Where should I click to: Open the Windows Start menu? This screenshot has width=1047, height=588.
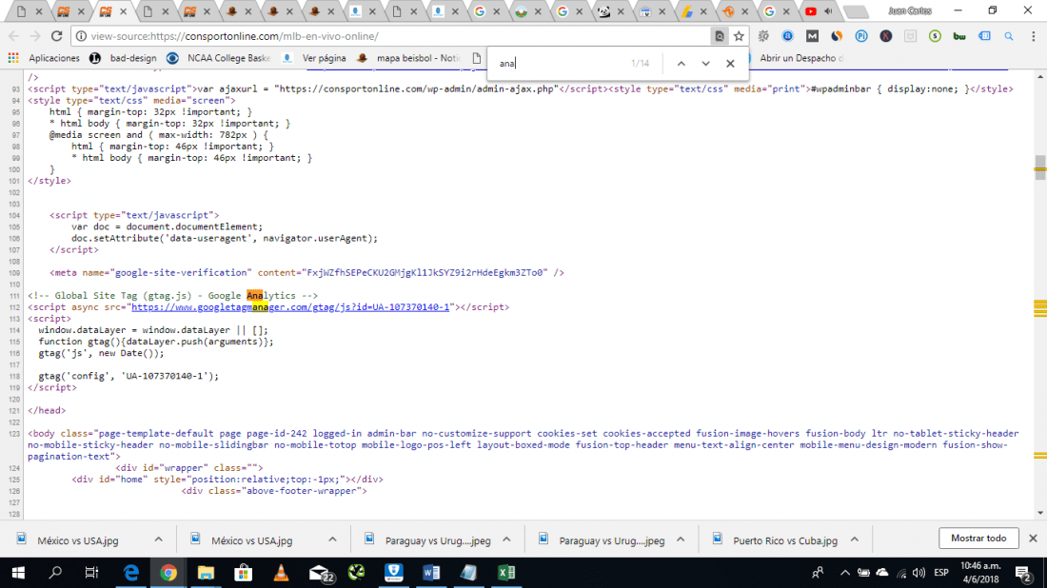18,573
